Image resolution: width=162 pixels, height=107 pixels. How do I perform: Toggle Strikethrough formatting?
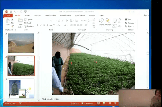coord(51,25)
